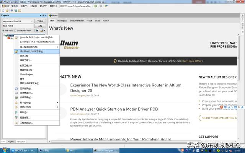Image resolution: width=245 pixels, height=153 pixels.
Task: Expand 给工程添加新的 submenu
Action: [37, 47]
